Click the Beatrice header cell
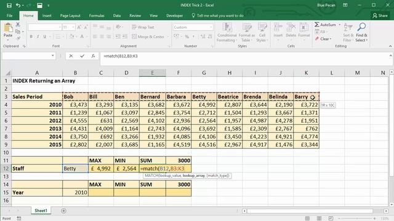The height and width of the screenshot is (221, 394). (x=230, y=97)
